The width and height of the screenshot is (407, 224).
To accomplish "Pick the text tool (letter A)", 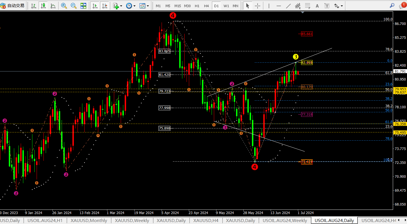I will coord(317,6).
